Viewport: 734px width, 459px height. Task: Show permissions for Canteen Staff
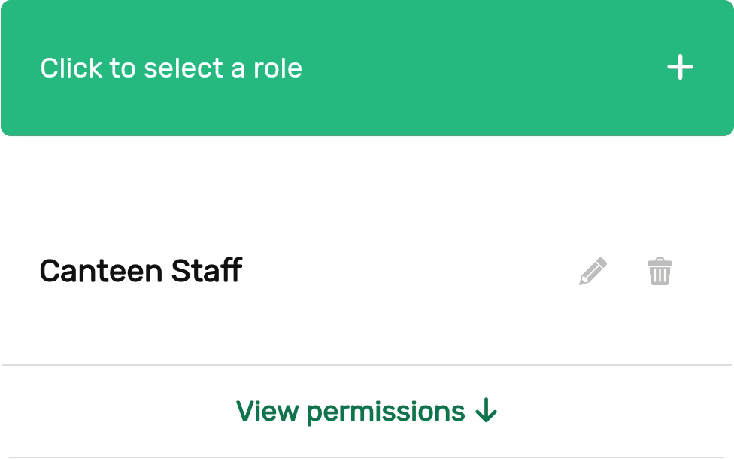[x=366, y=412]
